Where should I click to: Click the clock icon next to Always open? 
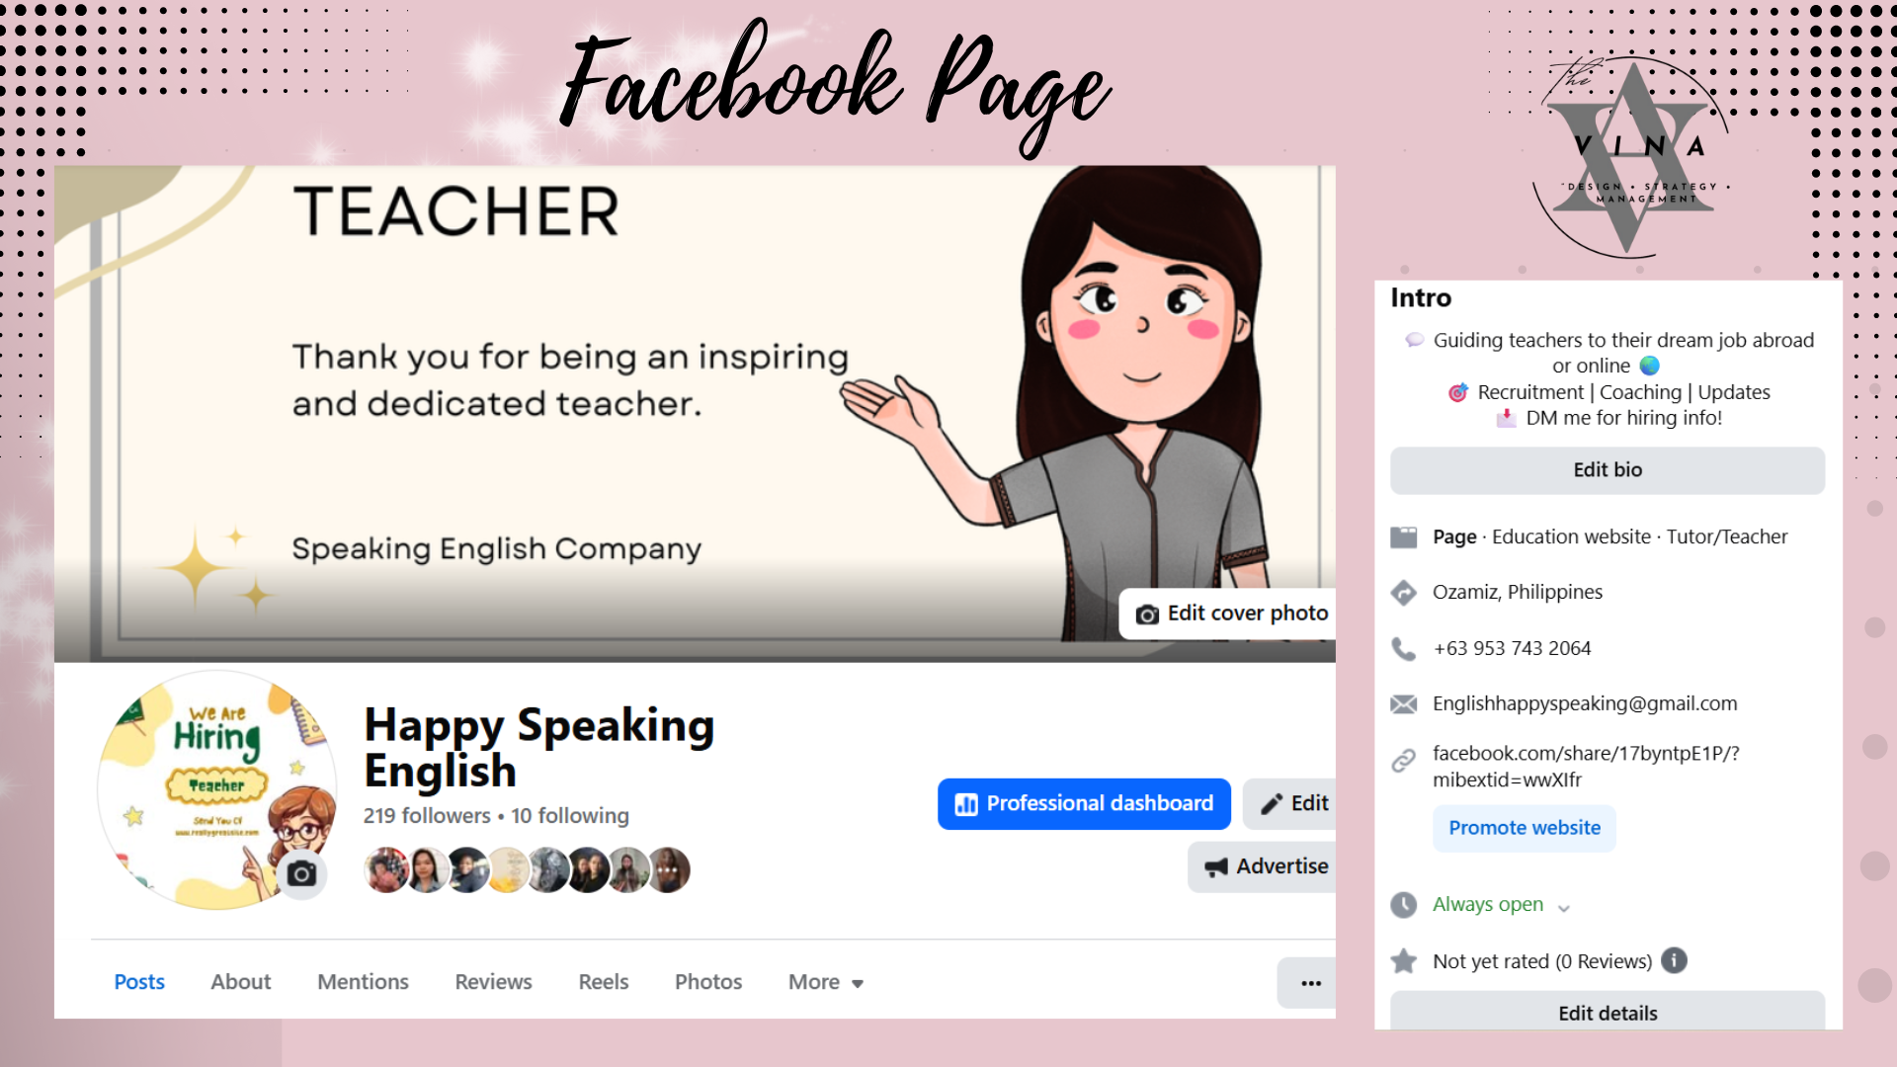pos(1403,905)
